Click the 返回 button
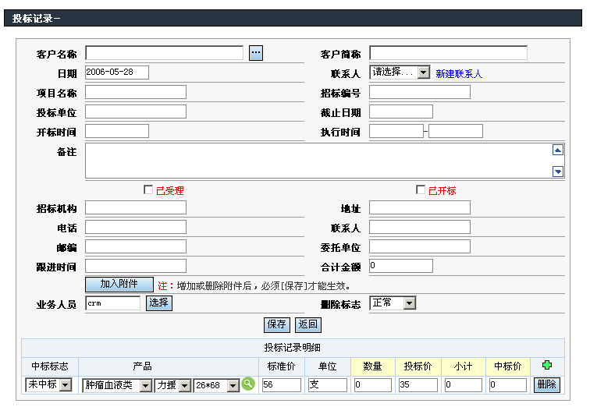 click(307, 324)
